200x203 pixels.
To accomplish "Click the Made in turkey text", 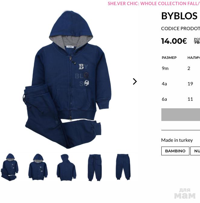I will pos(177,140).
